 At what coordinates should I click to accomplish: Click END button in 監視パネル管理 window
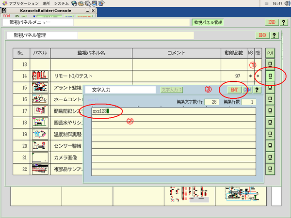[x=262, y=35]
